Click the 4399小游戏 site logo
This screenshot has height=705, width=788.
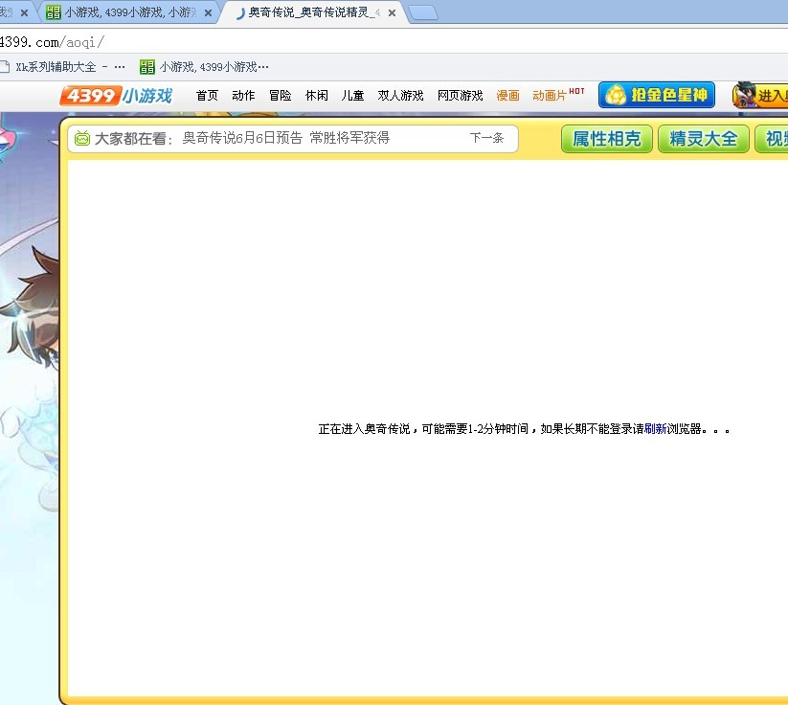[x=116, y=96]
